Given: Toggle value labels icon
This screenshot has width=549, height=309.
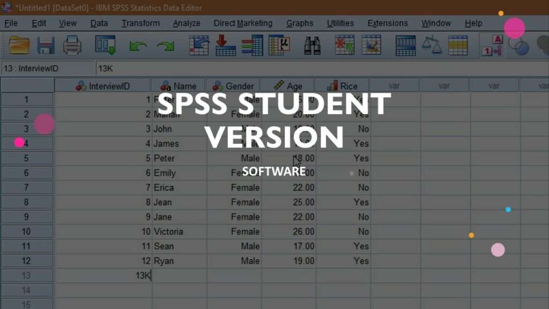Looking at the screenshot, I should (492, 45).
